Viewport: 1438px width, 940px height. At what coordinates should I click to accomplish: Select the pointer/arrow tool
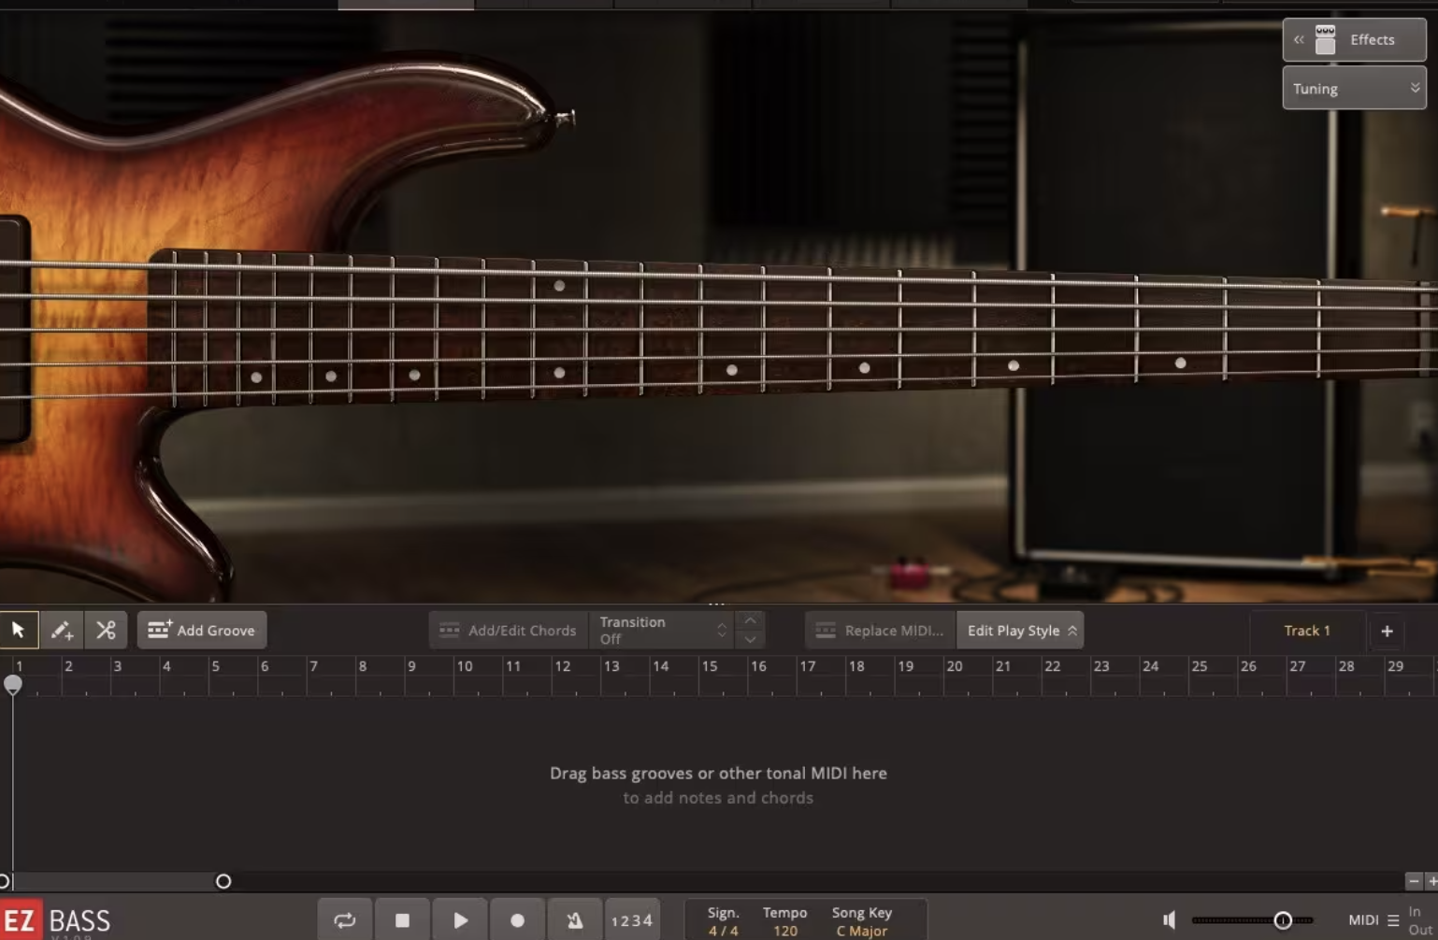tap(19, 630)
